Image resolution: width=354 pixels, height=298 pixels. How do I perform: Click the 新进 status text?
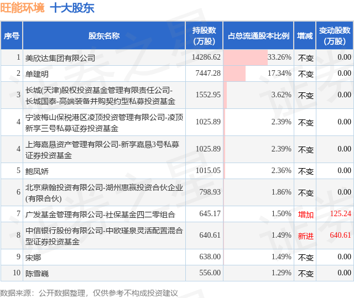click(306, 236)
